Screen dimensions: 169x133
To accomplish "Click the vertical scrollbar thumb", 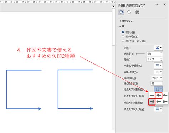I will (113, 27).
